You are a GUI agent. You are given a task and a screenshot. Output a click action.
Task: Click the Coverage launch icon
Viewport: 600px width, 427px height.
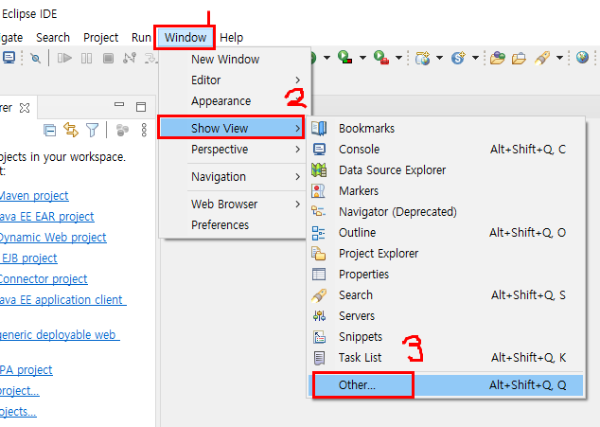coord(344,58)
